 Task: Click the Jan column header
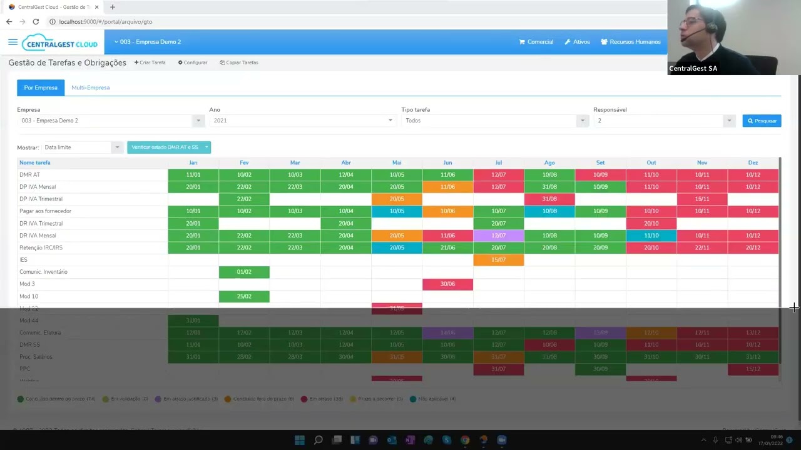(193, 162)
